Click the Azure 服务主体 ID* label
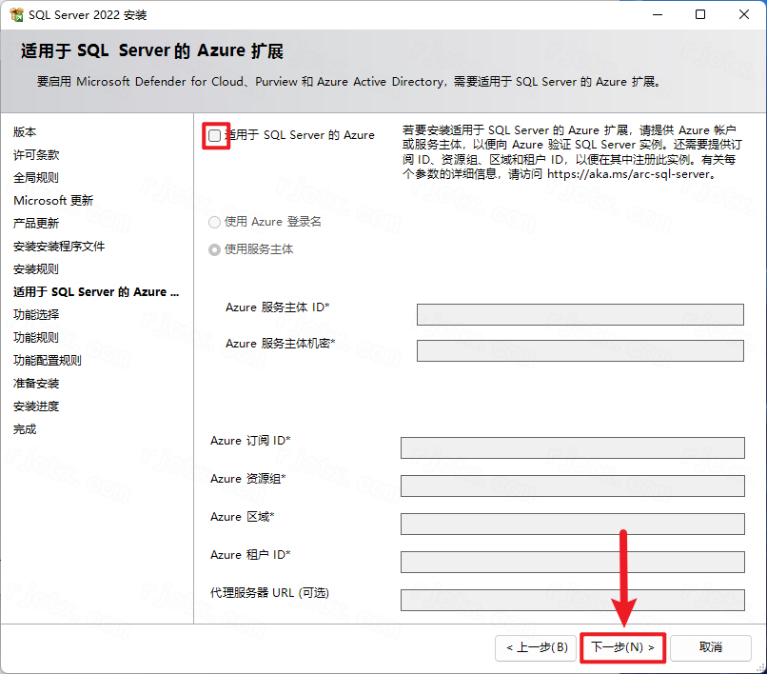Screen dimensions: 767x674 pyautogui.click(x=278, y=307)
